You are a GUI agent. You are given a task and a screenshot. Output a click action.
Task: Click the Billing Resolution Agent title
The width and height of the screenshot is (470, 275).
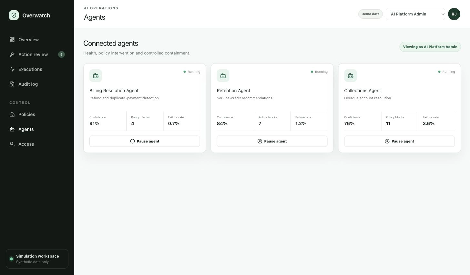pyautogui.click(x=114, y=91)
